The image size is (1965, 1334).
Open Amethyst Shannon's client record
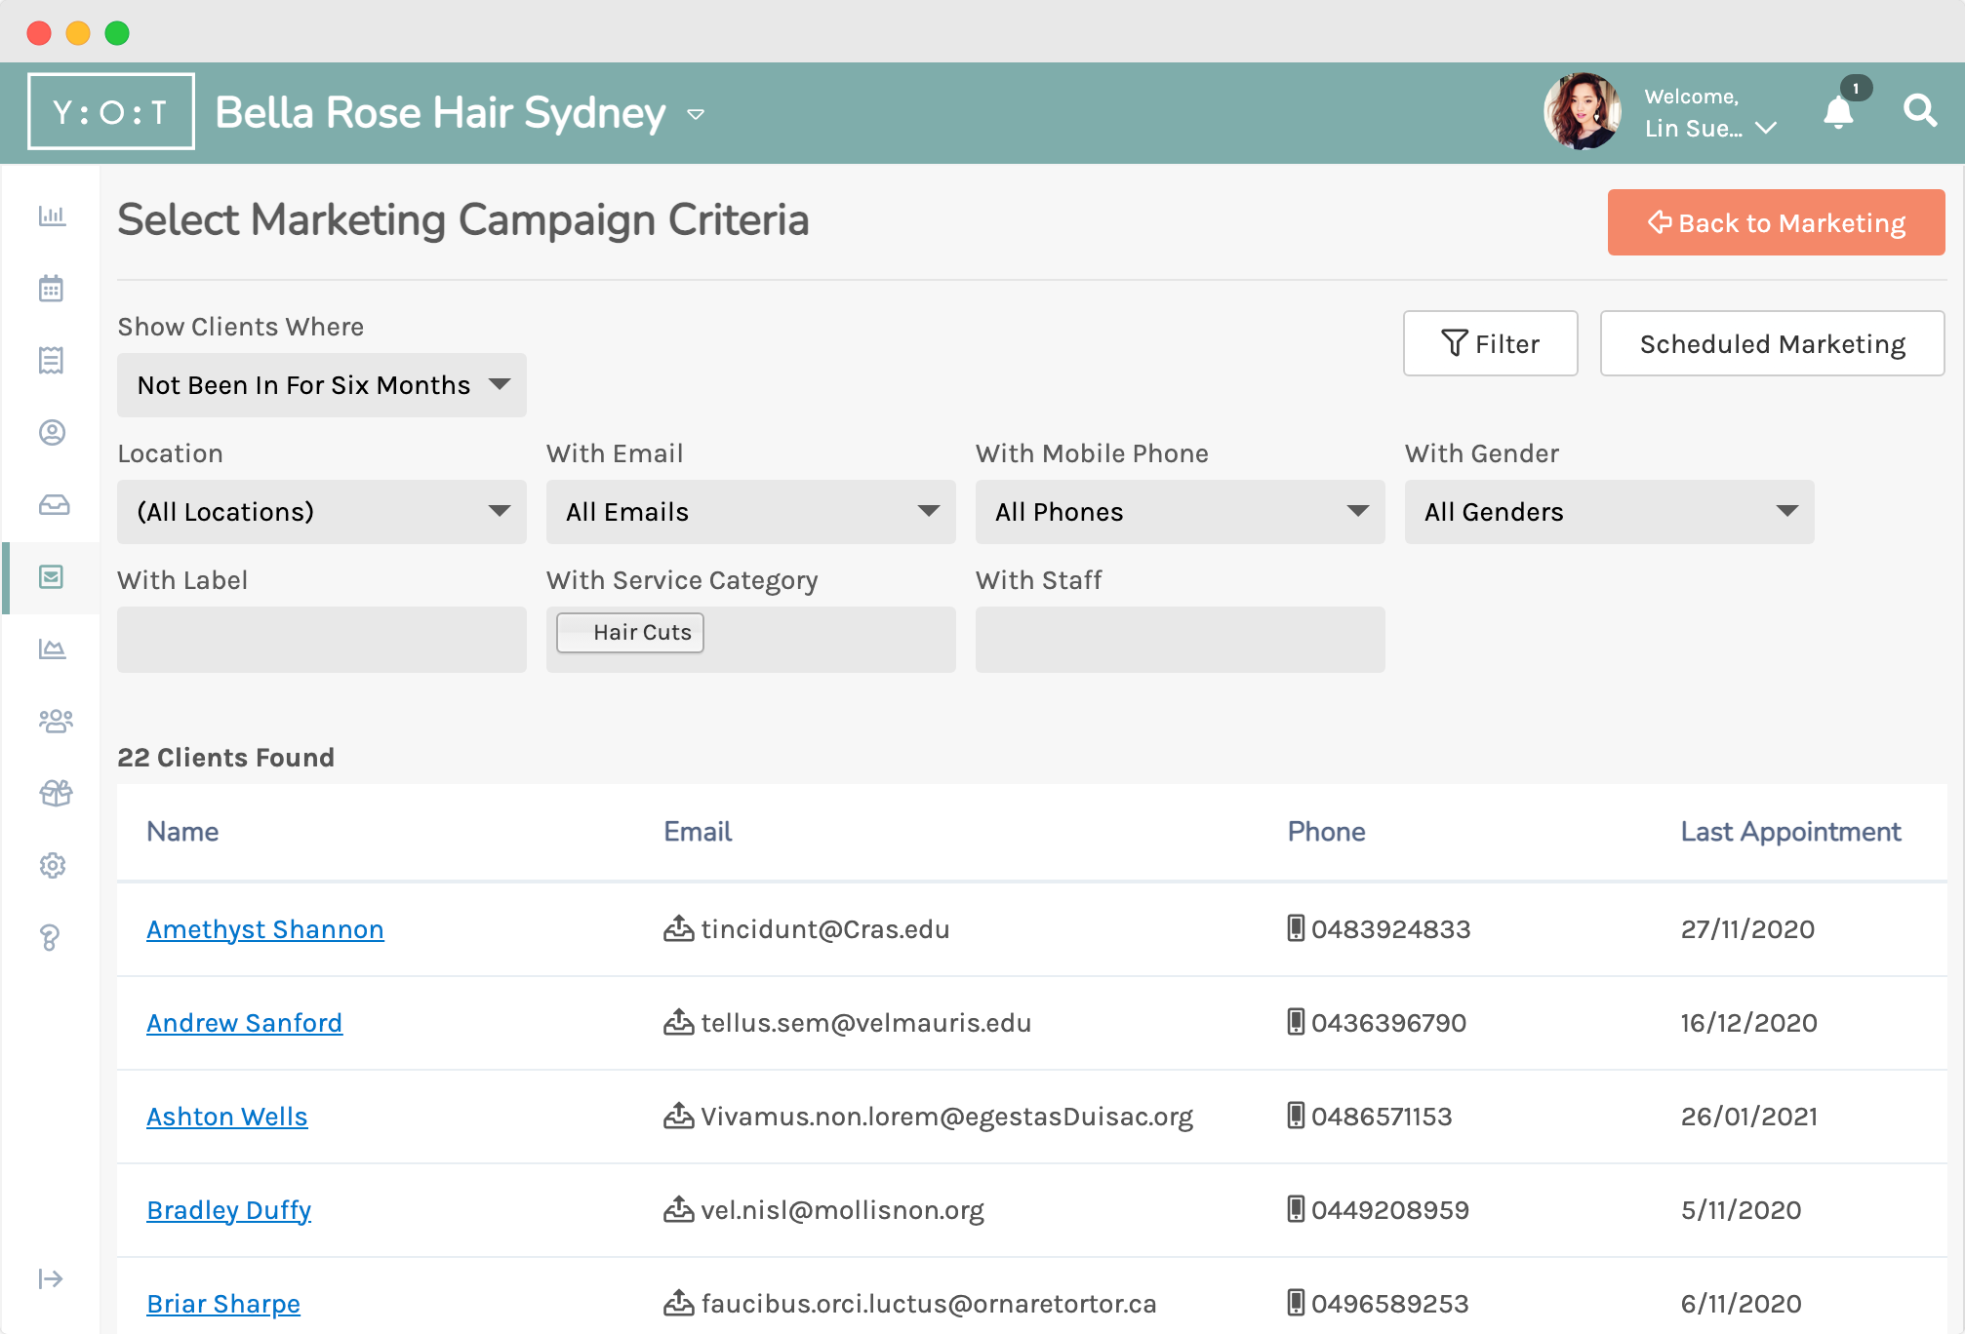[265, 929]
